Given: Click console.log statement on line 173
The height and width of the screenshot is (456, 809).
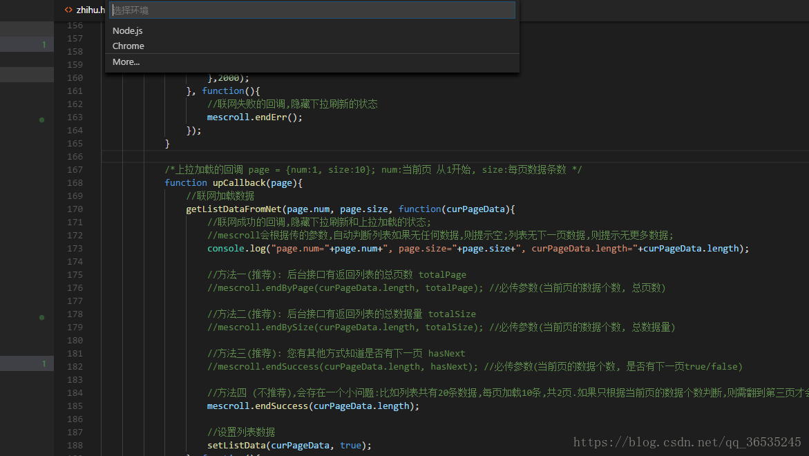Looking at the screenshot, I should (x=478, y=249).
